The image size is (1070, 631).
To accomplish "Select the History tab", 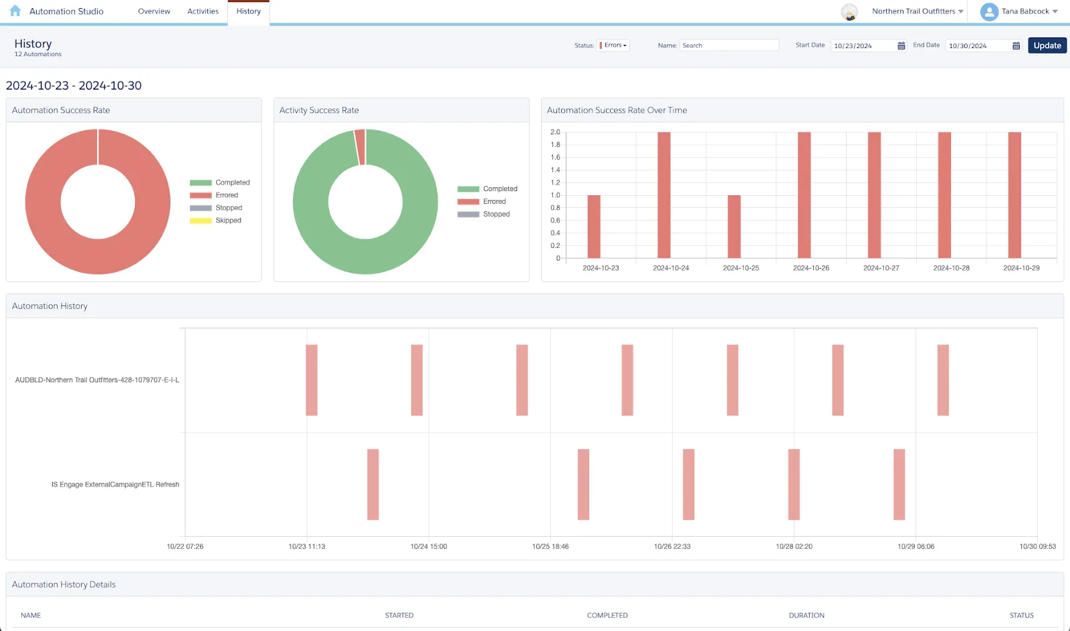I will tap(249, 11).
